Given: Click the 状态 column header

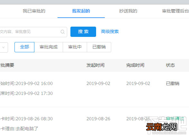Looking at the screenshot, I should (x=170, y=65).
